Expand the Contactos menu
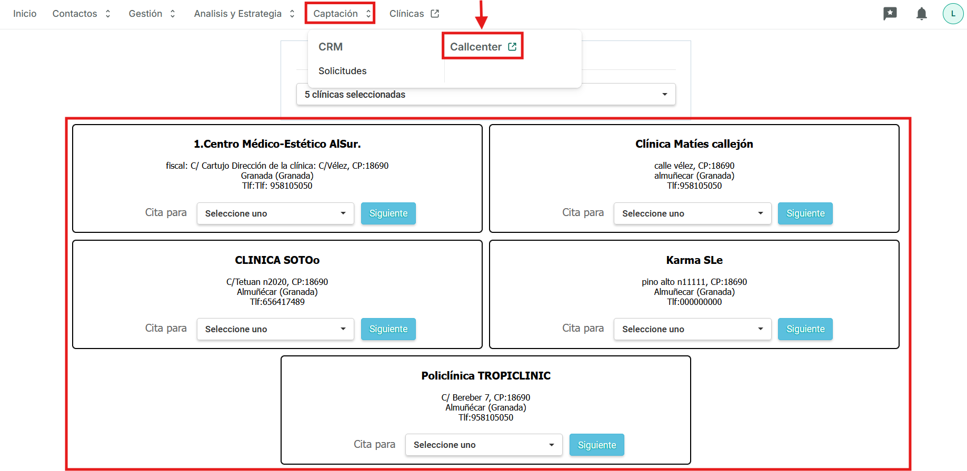The image size is (967, 471). tap(81, 14)
